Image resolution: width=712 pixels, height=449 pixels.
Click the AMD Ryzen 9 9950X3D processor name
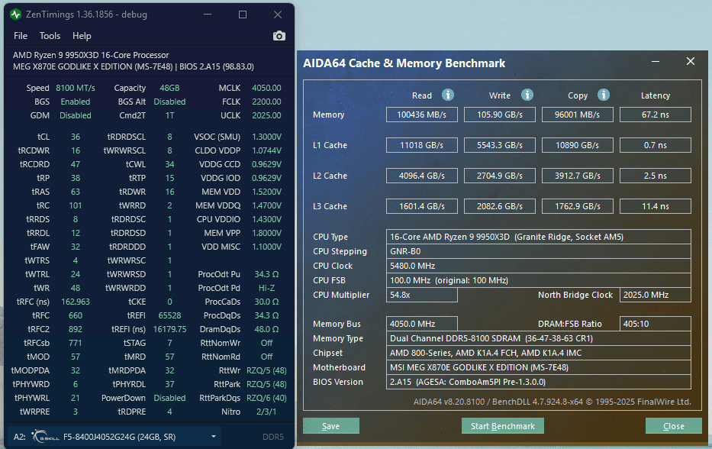pyautogui.click(x=91, y=55)
